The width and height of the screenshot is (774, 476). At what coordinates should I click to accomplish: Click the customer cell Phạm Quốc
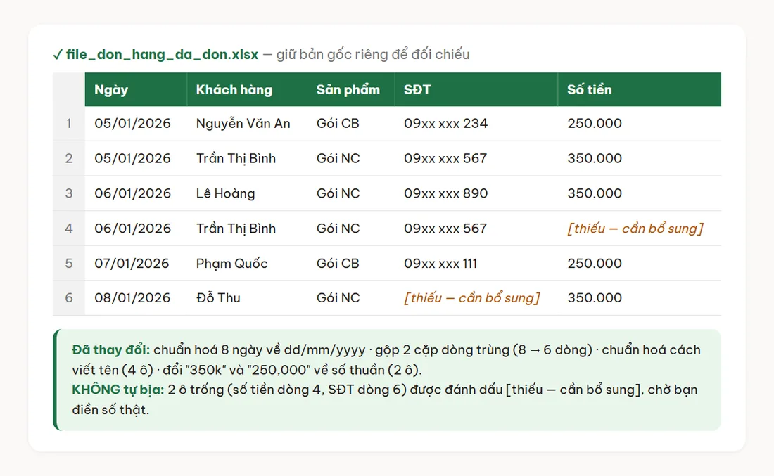point(231,264)
